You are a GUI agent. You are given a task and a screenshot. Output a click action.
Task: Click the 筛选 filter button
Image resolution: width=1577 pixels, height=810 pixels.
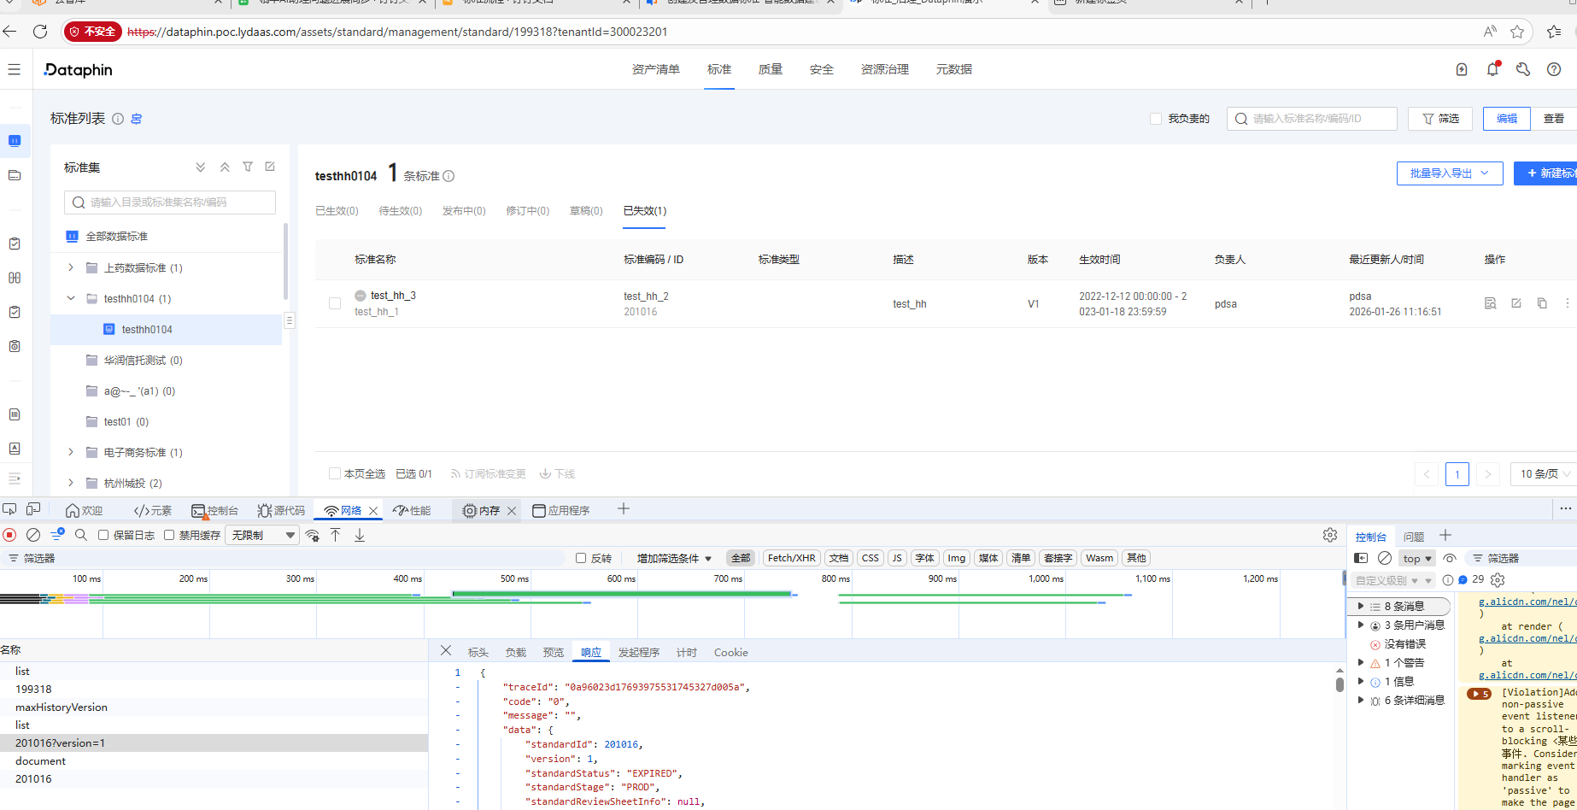pos(1440,119)
